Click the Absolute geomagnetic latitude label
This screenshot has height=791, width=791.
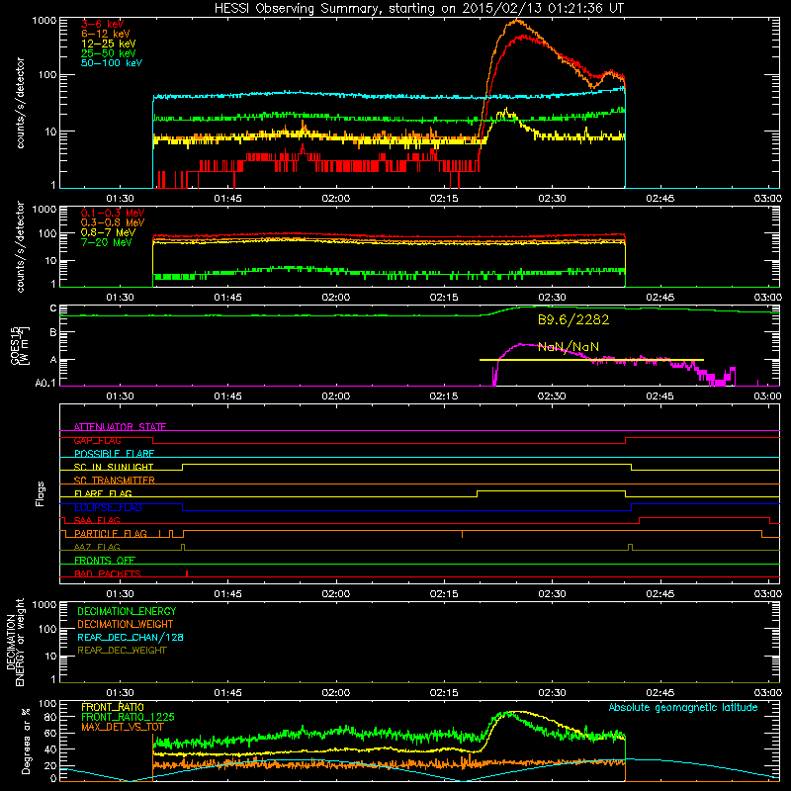point(683,707)
